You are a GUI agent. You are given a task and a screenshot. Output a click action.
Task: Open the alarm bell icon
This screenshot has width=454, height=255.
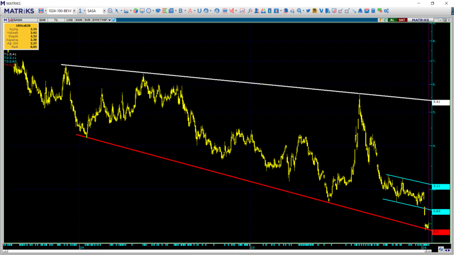coord(360,11)
